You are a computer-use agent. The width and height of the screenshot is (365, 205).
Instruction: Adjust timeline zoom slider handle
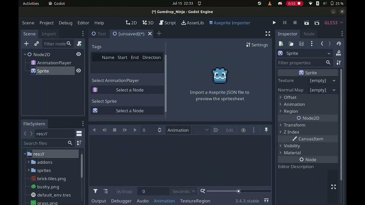[239, 191]
